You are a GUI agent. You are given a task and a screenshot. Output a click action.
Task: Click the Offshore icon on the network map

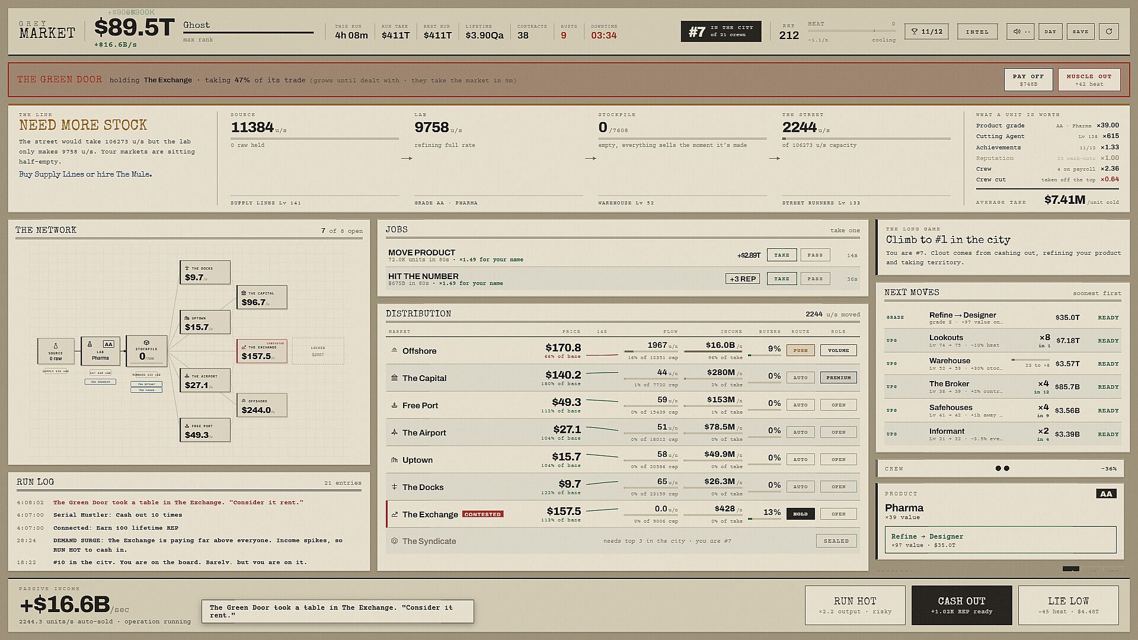(244, 401)
